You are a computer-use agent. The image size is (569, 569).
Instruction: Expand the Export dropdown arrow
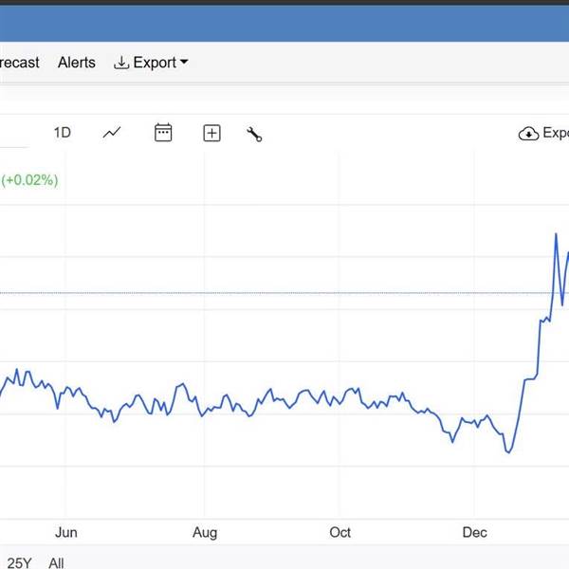[184, 63]
